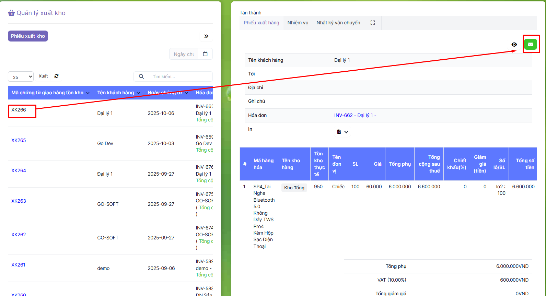Select the Phiếu xuất hàng tab
Screen dimensions: 546x296
click(x=261, y=23)
